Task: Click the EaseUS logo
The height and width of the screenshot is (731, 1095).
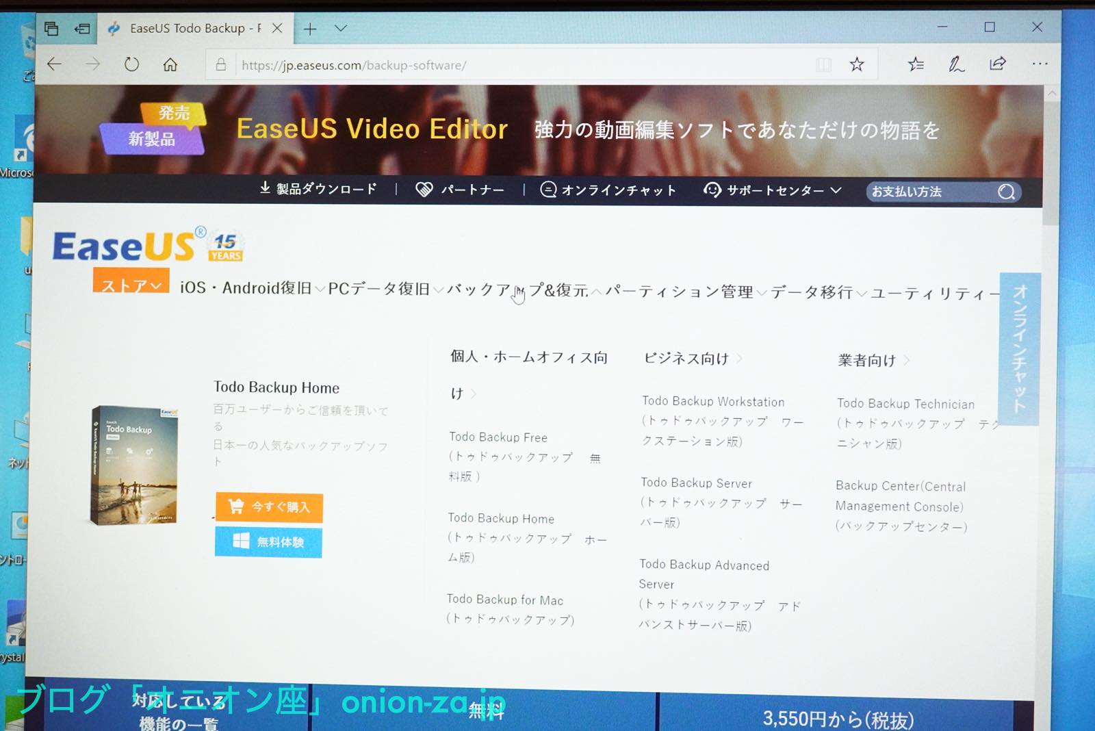Action: tap(129, 246)
